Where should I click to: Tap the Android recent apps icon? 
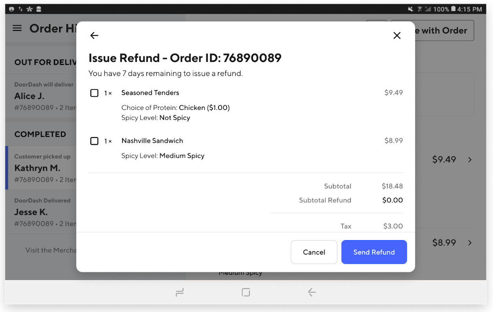(x=180, y=292)
